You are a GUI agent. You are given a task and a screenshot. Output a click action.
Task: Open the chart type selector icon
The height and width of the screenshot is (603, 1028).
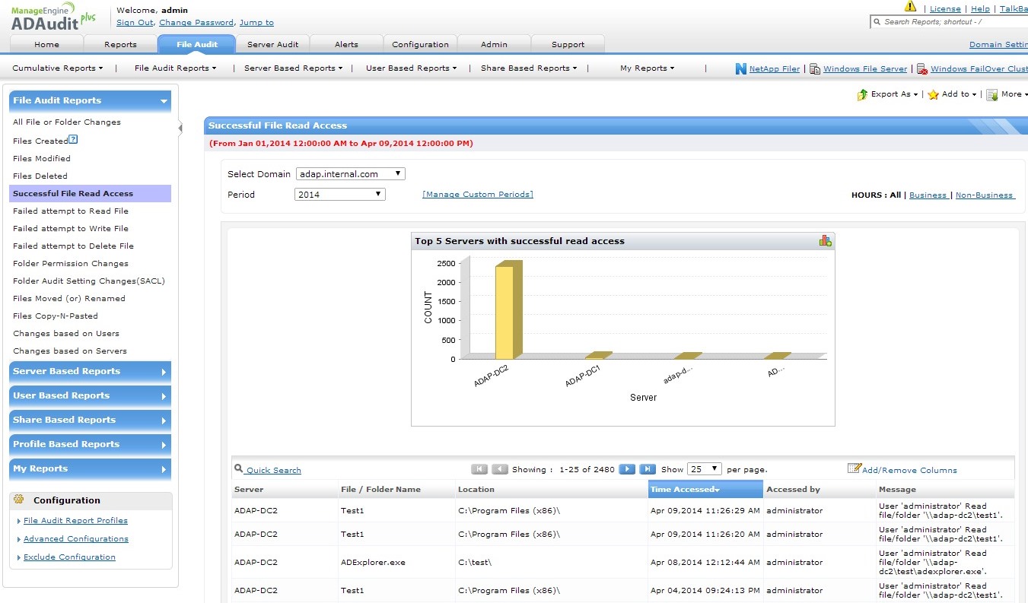point(825,241)
